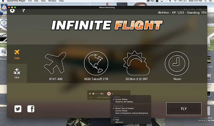Open the Facebook link icon
Viewport: 214px width, 126px height.
pos(31,109)
